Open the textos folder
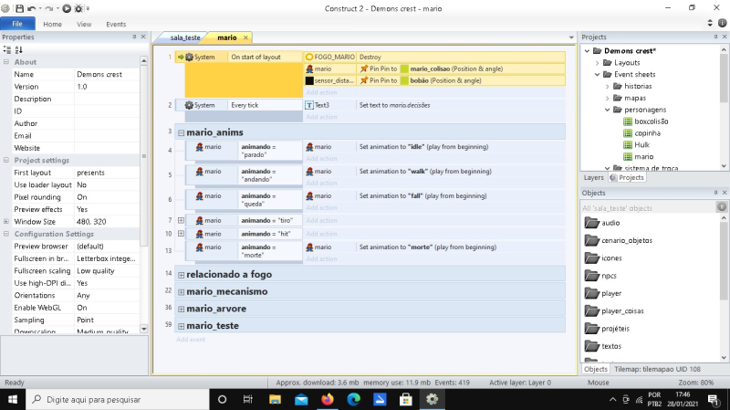 point(603,346)
